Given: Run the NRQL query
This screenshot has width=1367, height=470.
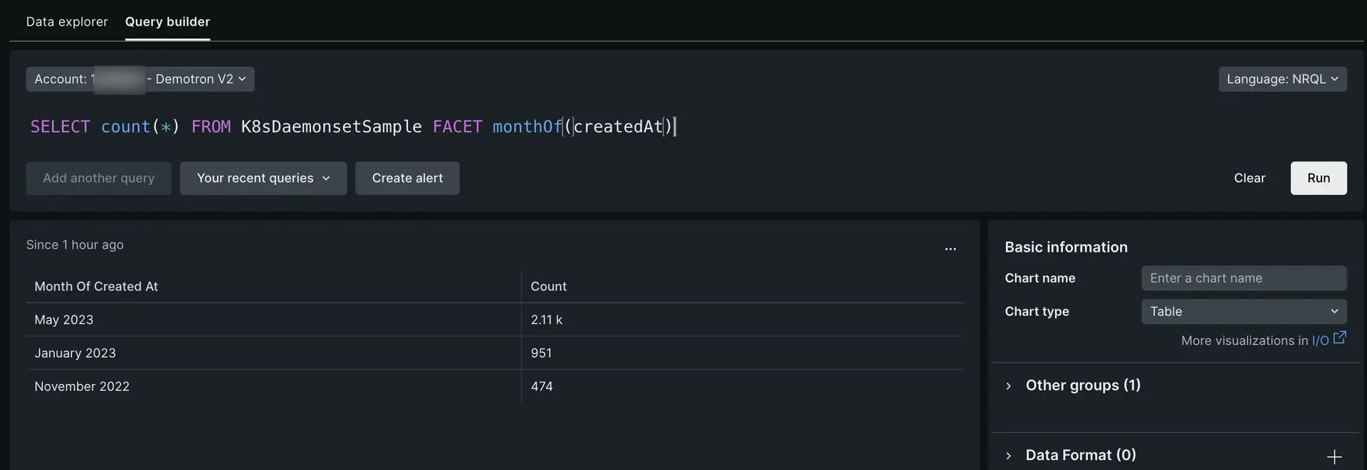Looking at the screenshot, I should point(1319,178).
